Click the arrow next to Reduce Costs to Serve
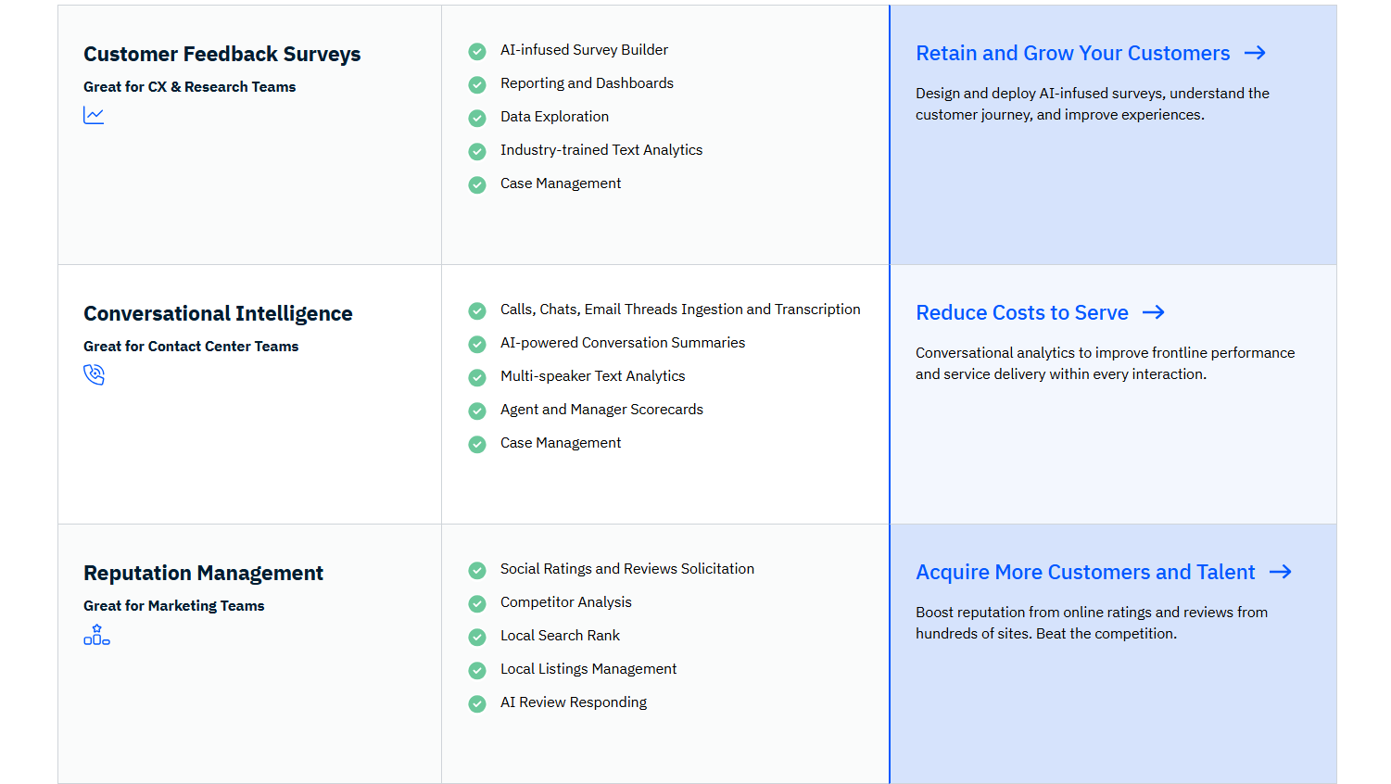 pyautogui.click(x=1154, y=312)
